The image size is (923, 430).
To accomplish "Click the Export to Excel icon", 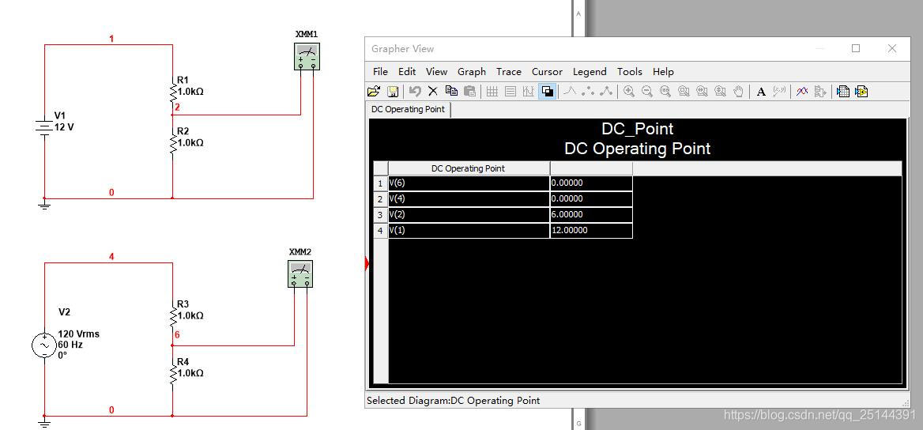I will [x=843, y=92].
